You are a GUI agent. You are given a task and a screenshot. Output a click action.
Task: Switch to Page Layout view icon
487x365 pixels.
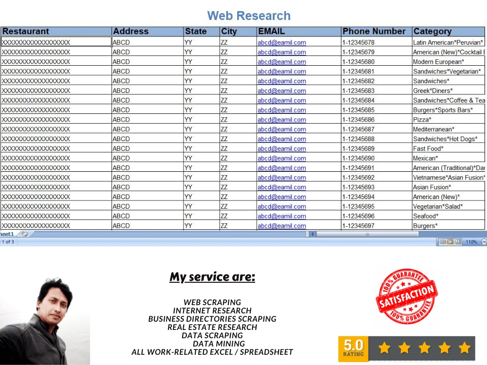point(450,242)
